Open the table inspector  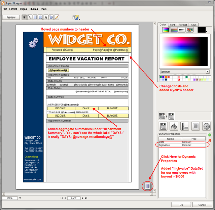(163, 126)
